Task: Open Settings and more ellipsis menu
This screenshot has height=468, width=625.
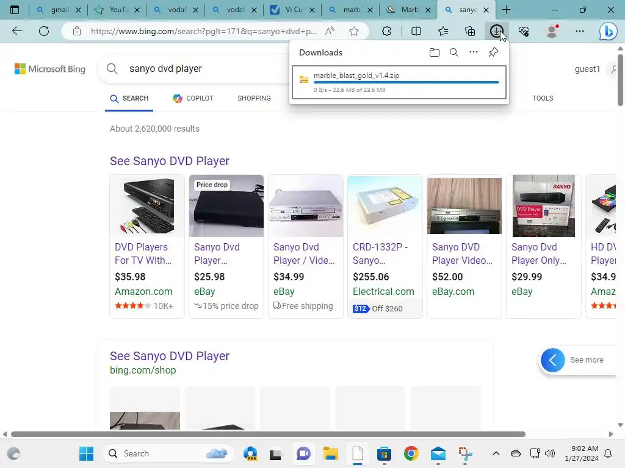Action: [580, 31]
